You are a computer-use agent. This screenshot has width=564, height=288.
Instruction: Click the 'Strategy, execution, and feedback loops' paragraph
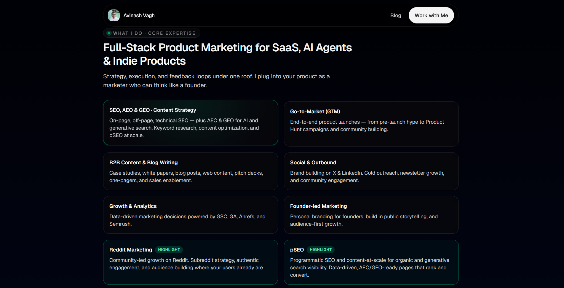click(216, 81)
